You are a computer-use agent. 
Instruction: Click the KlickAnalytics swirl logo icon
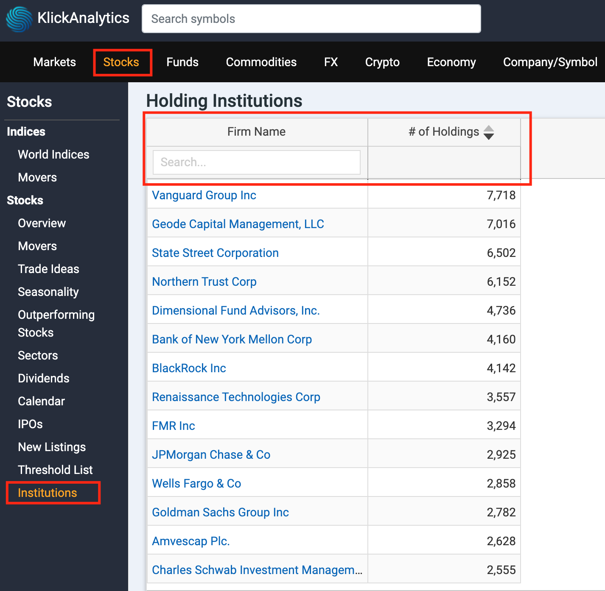click(x=19, y=19)
